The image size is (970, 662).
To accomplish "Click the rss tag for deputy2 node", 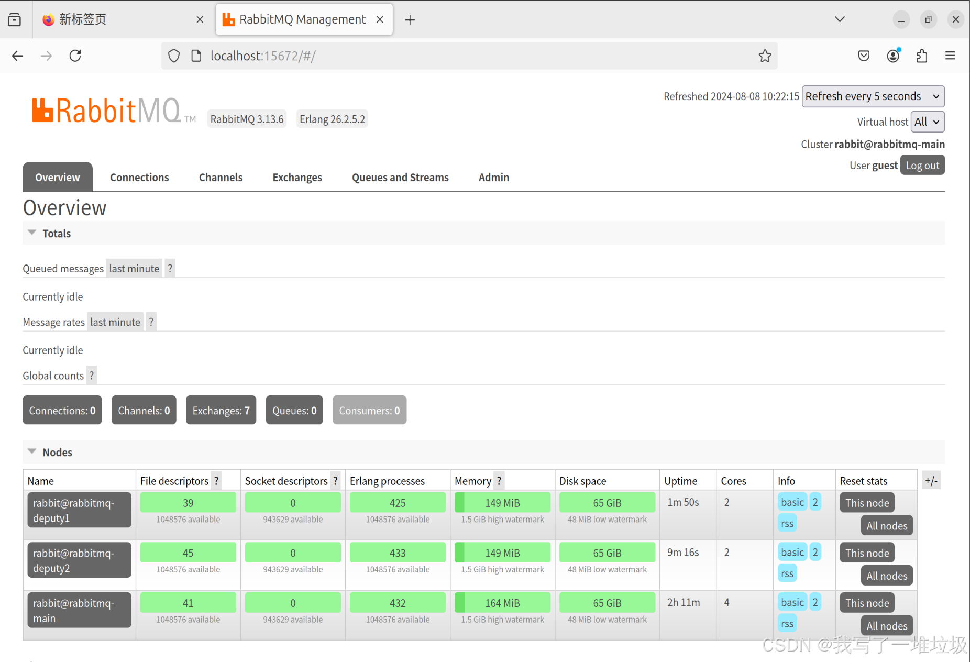I will click(x=787, y=573).
